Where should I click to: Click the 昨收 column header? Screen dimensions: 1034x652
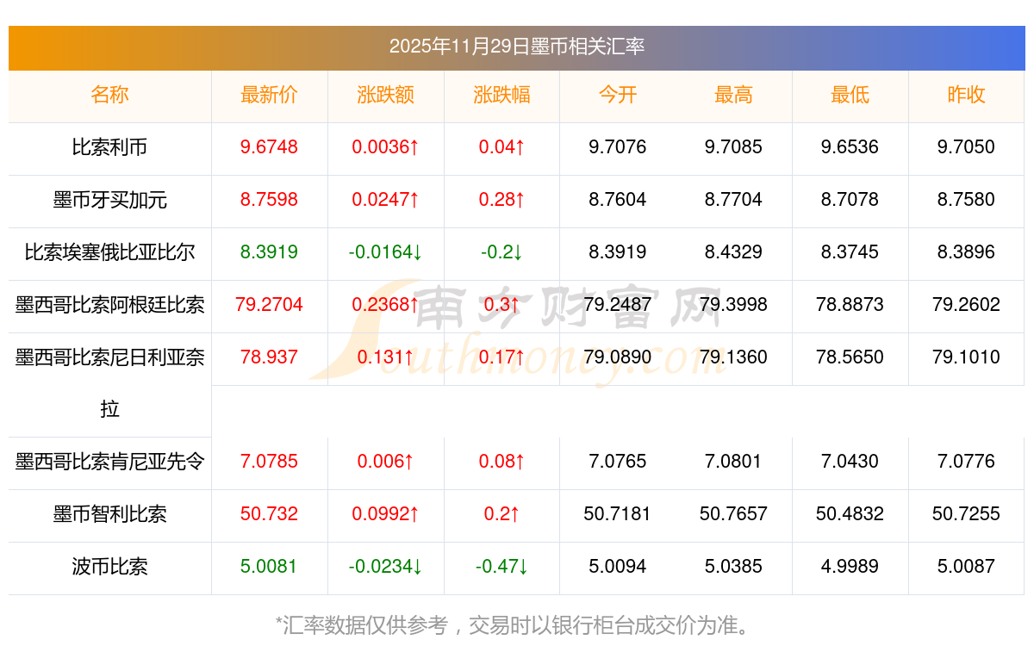[x=966, y=96]
